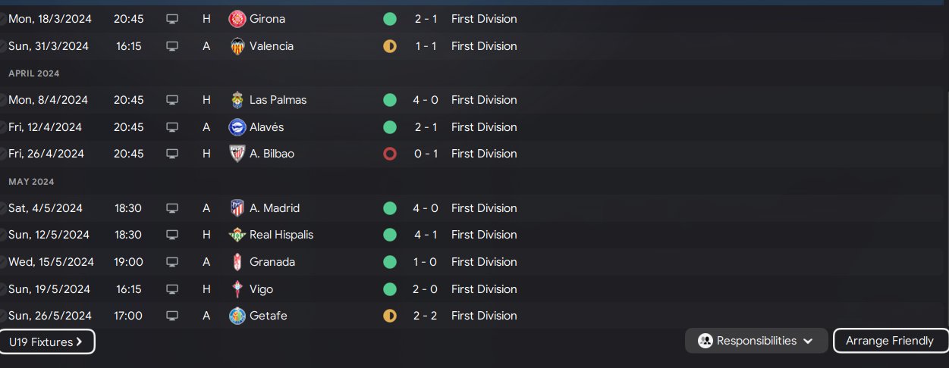Viewport: 949px width, 368px height.
Task: Click the red loss indicator for A. Bilbao
Action: [x=390, y=154]
